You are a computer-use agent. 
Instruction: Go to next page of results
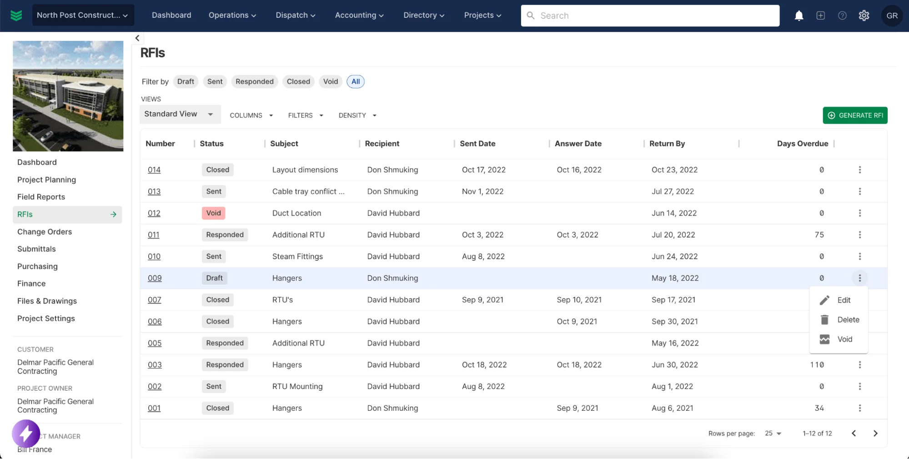click(875, 434)
